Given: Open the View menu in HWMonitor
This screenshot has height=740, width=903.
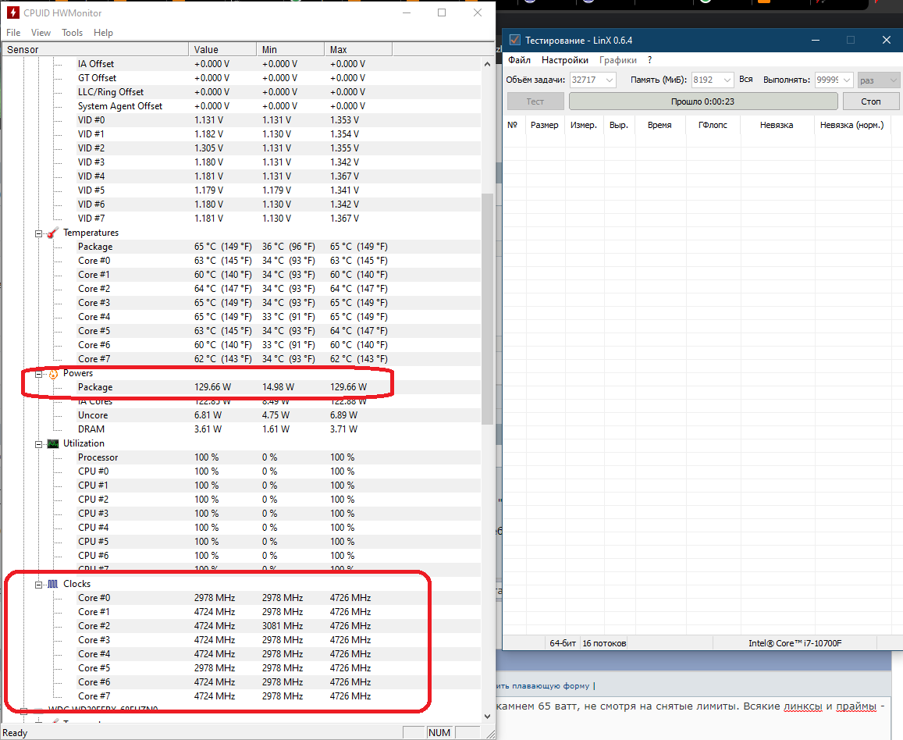Looking at the screenshot, I should pos(41,33).
